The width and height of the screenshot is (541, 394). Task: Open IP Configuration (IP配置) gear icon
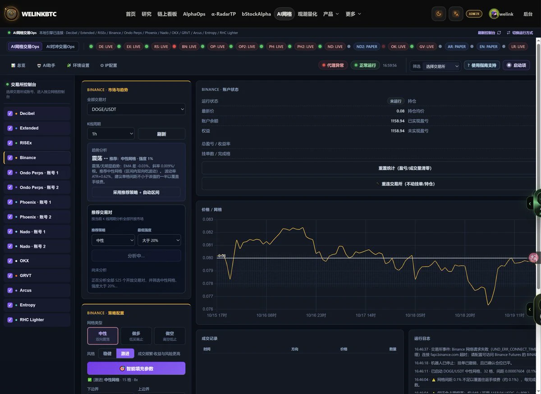click(x=102, y=65)
